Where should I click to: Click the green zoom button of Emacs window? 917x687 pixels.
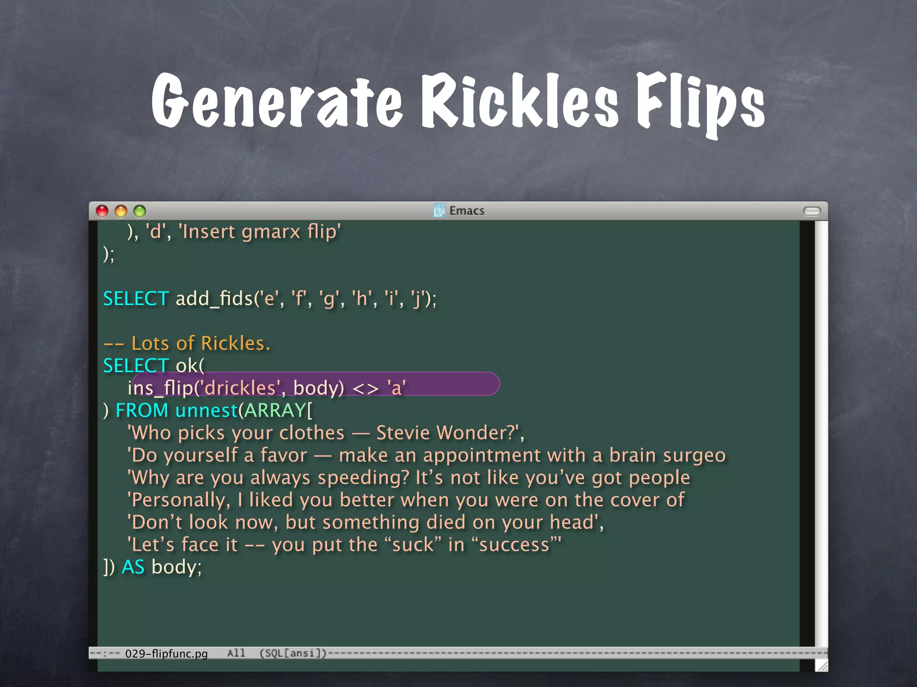pyautogui.click(x=140, y=211)
